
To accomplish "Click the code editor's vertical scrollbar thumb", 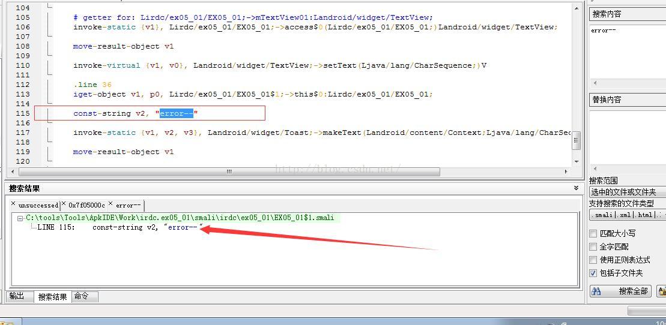I will pos(577,141).
